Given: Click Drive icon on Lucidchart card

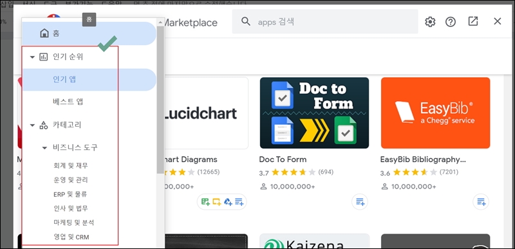Looking at the screenshot, I should coord(228,202).
